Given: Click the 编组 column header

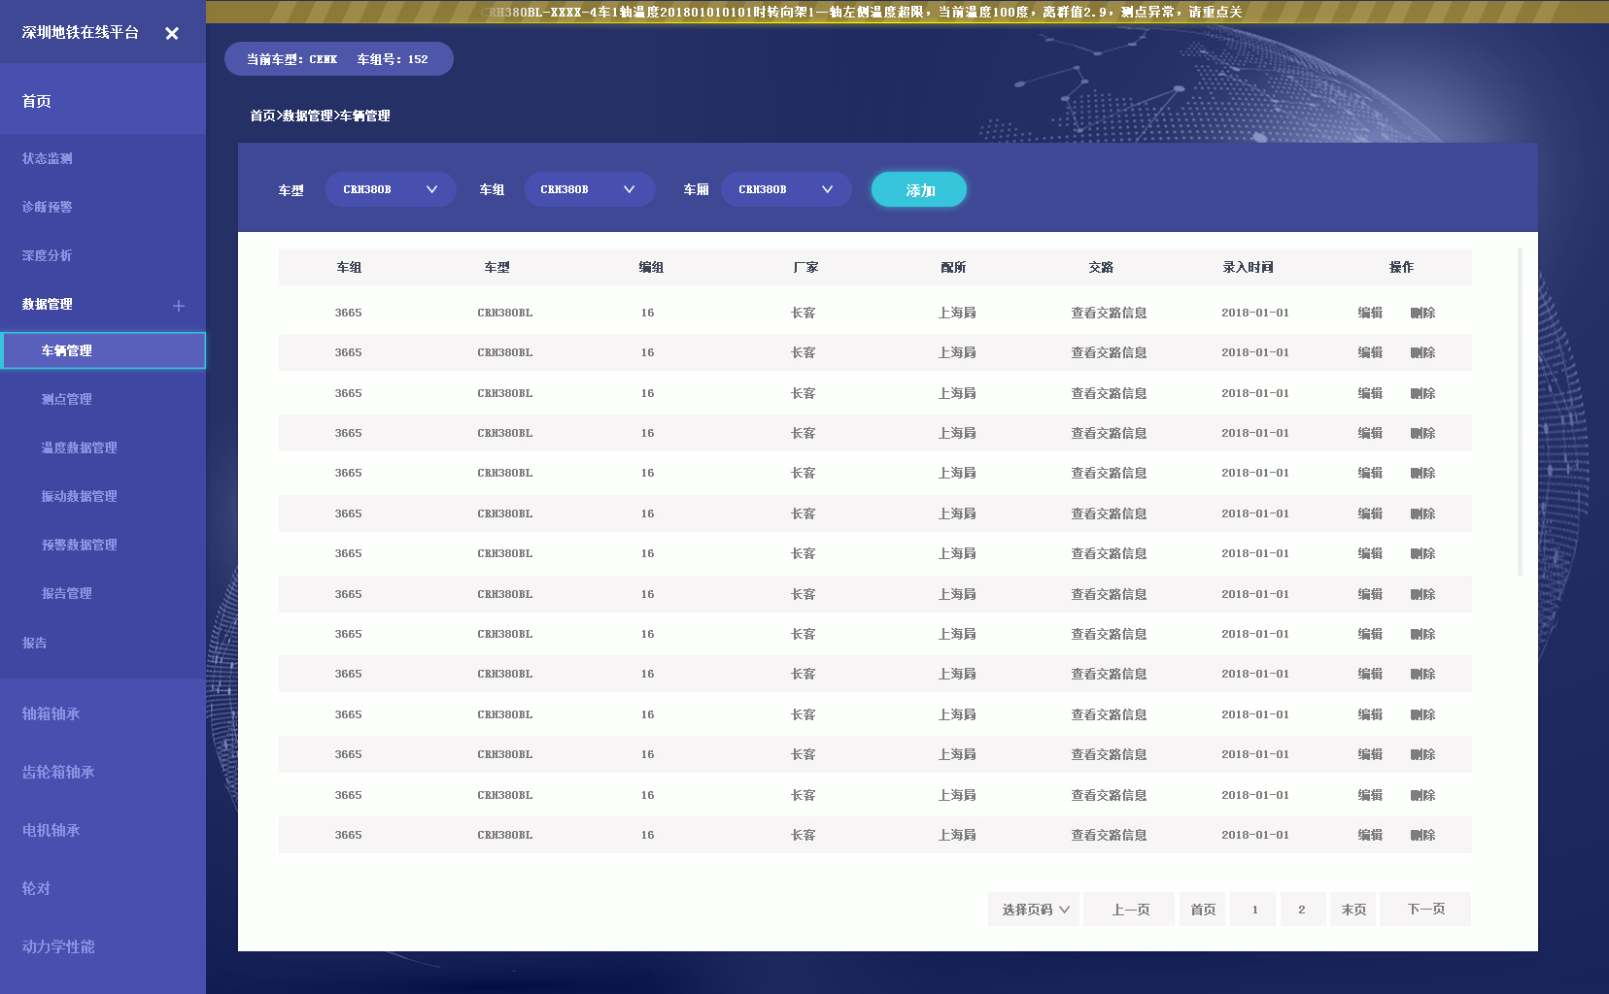Looking at the screenshot, I should point(651,267).
